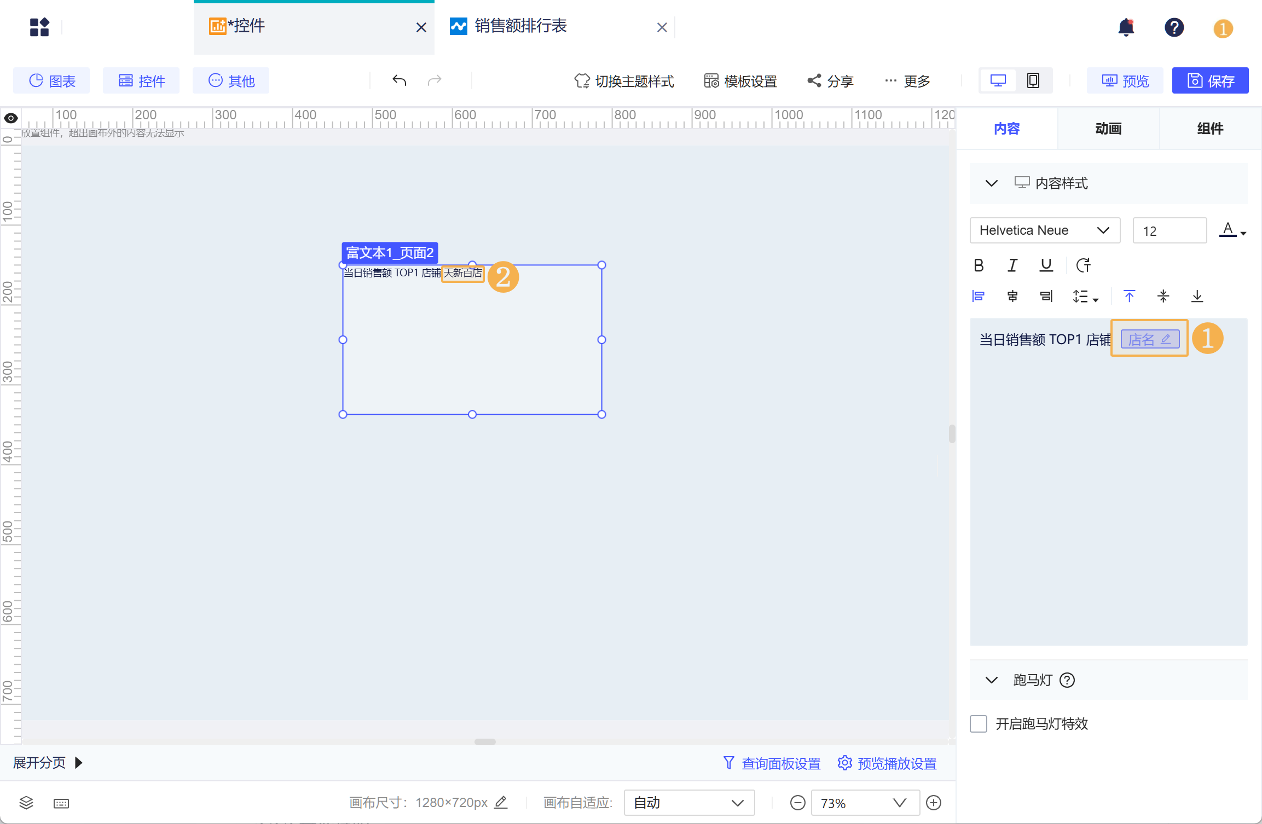Switch to mobile preview mode toggle
This screenshot has width=1262, height=824.
click(x=1032, y=80)
